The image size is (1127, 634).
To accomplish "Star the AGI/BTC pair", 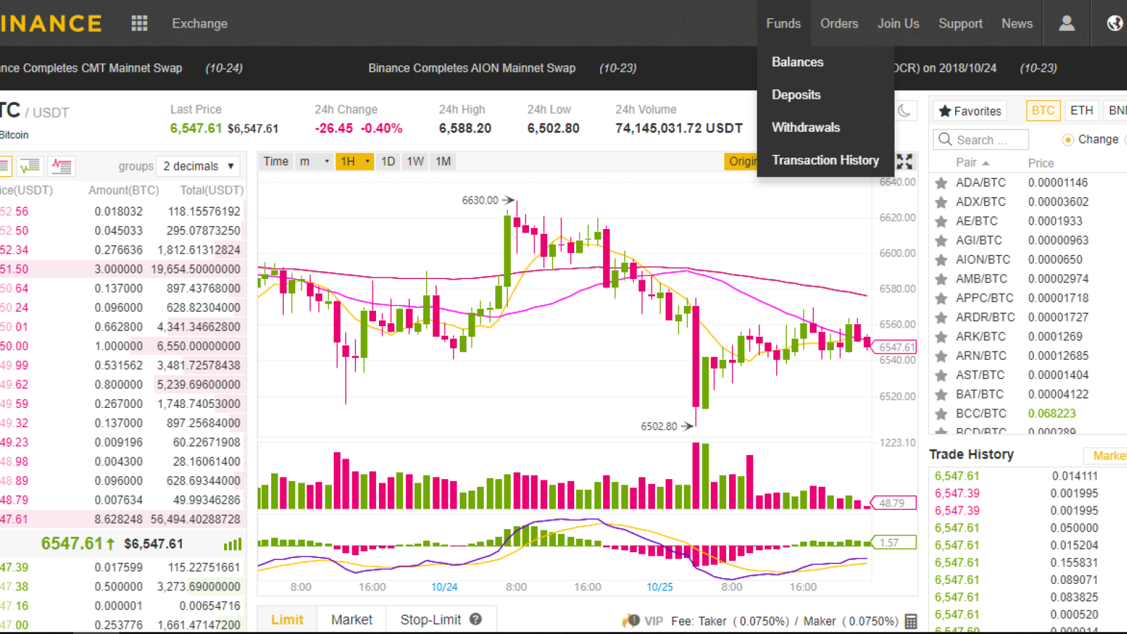I will [941, 241].
